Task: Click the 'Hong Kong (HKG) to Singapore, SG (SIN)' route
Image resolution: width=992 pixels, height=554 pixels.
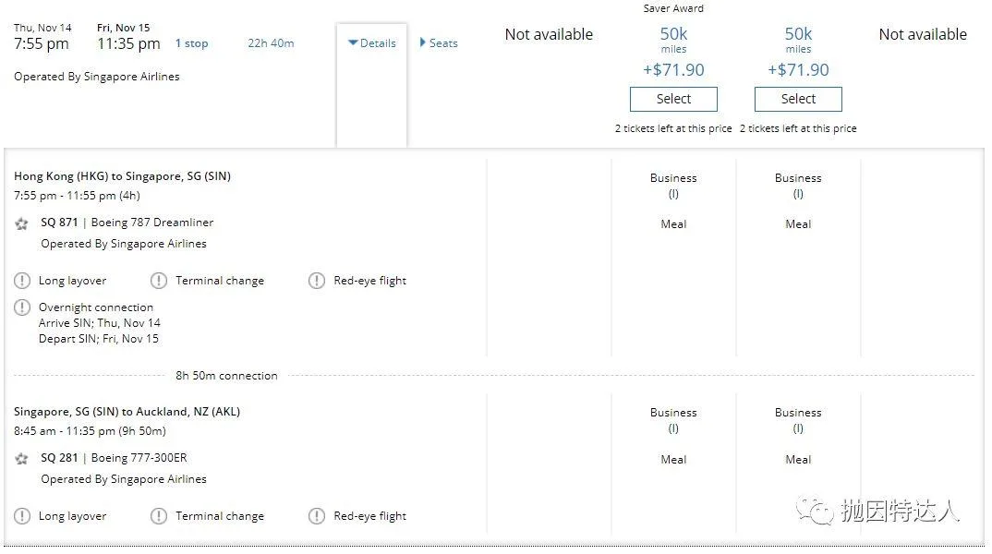Action: pyautogui.click(x=122, y=175)
